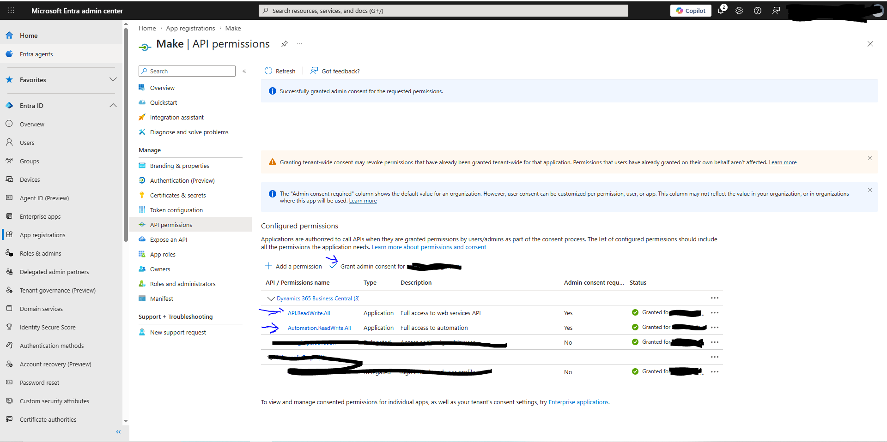Open Roles and administrators item
The image size is (887, 442).
[x=182, y=284]
